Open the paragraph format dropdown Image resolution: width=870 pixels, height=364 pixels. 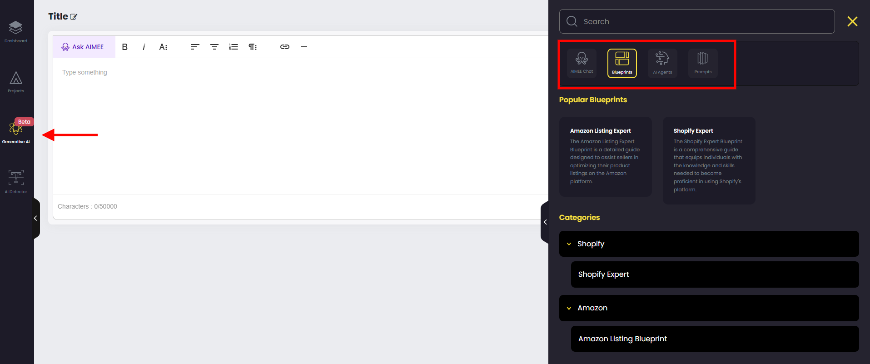(253, 47)
